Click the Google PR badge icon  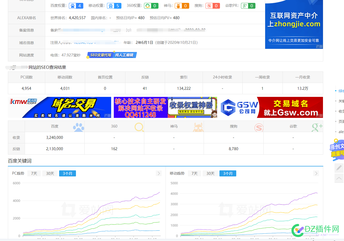pyautogui.click(x=245, y=6)
